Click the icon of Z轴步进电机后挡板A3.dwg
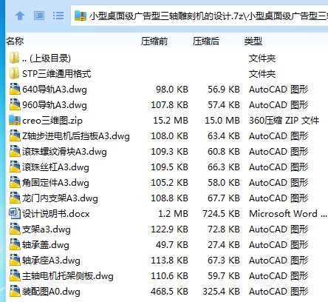 (15, 135)
